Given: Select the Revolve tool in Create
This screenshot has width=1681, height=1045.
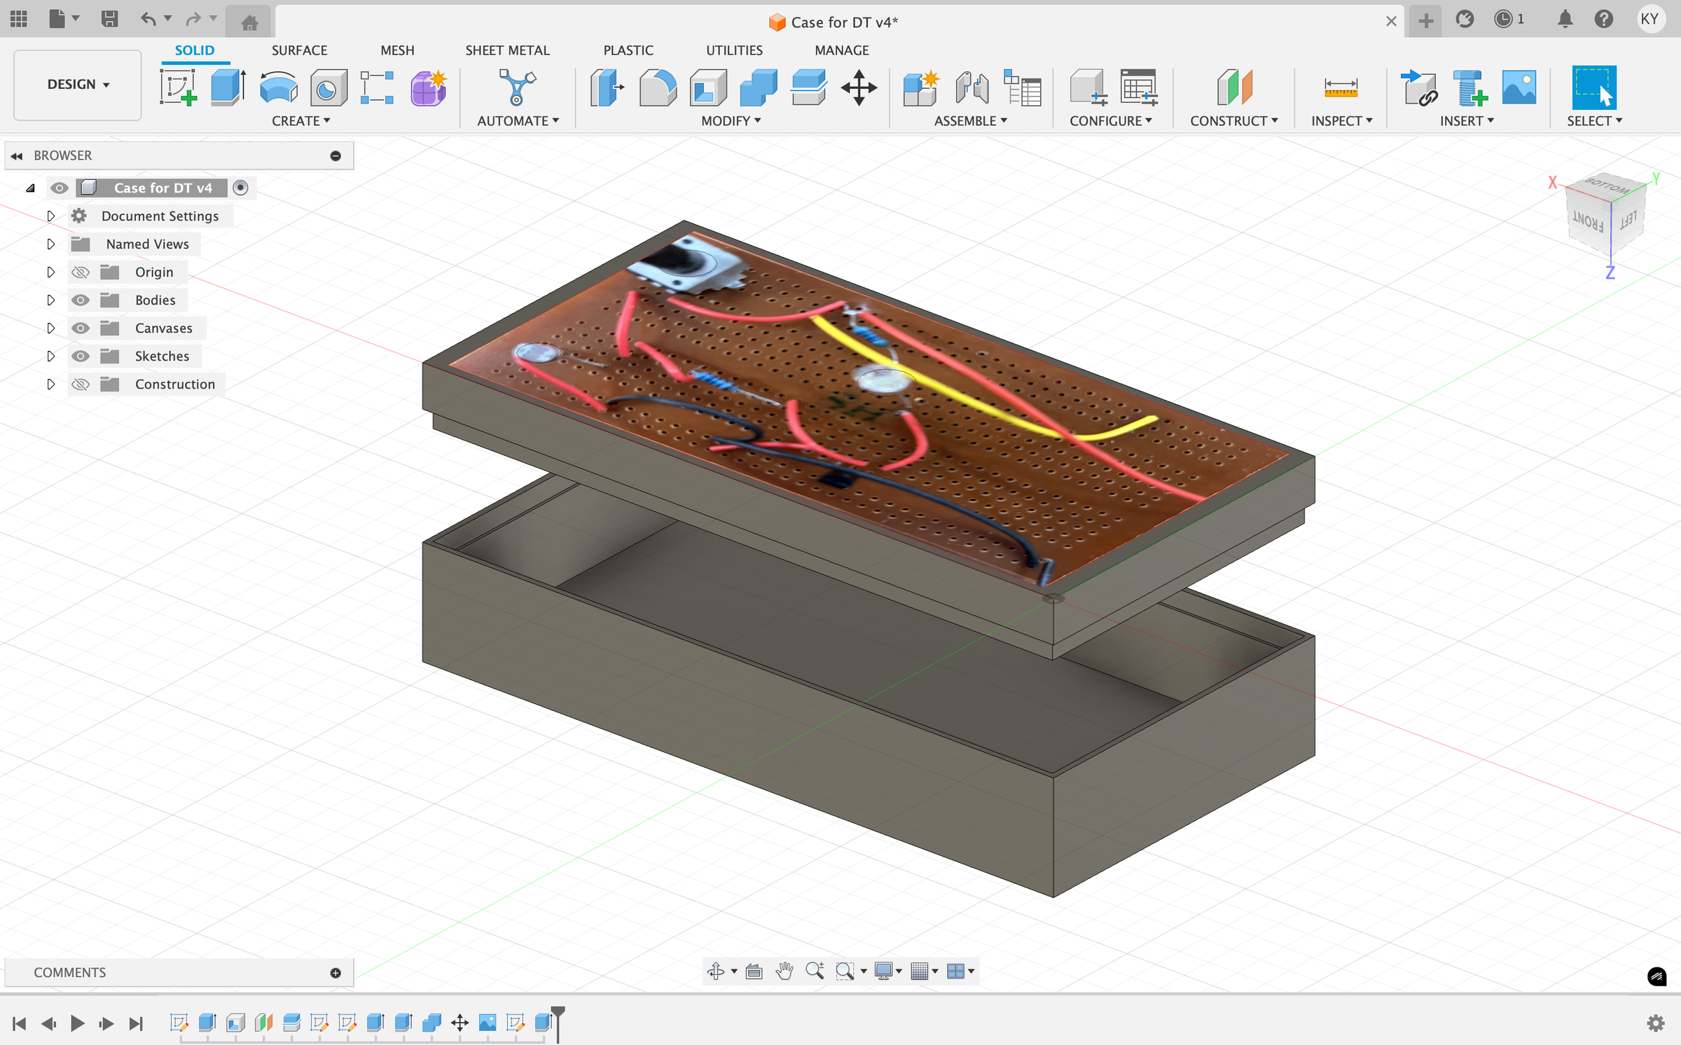Looking at the screenshot, I should pyautogui.click(x=278, y=88).
